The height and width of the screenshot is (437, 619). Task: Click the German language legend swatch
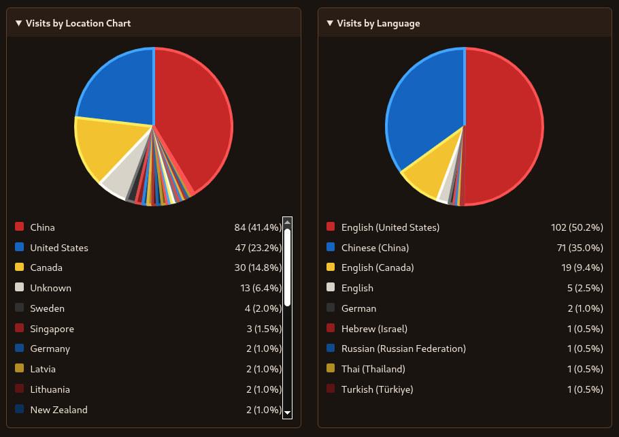point(331,308)
